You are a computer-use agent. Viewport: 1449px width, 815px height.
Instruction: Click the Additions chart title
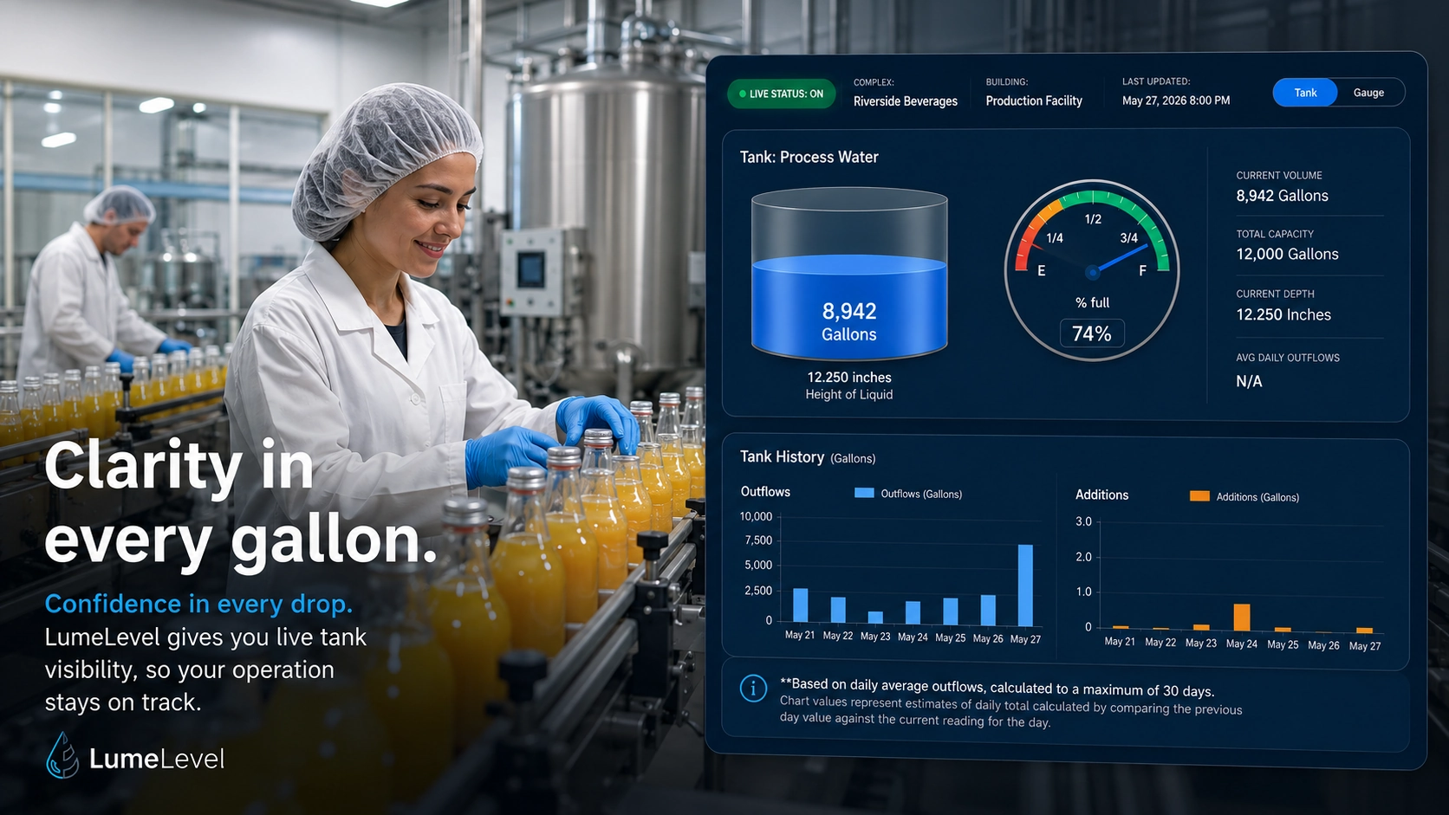tap(1101, 495)
